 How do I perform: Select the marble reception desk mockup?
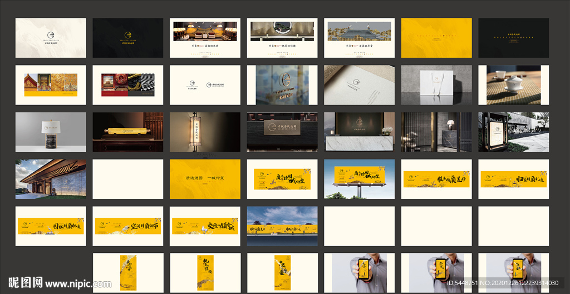359,132
